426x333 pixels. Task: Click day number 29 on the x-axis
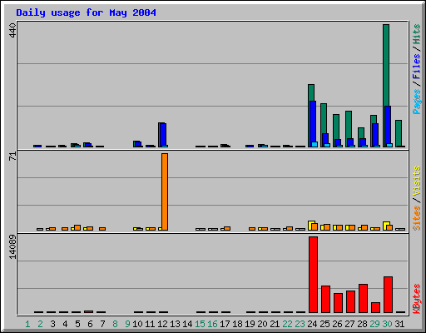pyautogui.click(x=374, y=324)
